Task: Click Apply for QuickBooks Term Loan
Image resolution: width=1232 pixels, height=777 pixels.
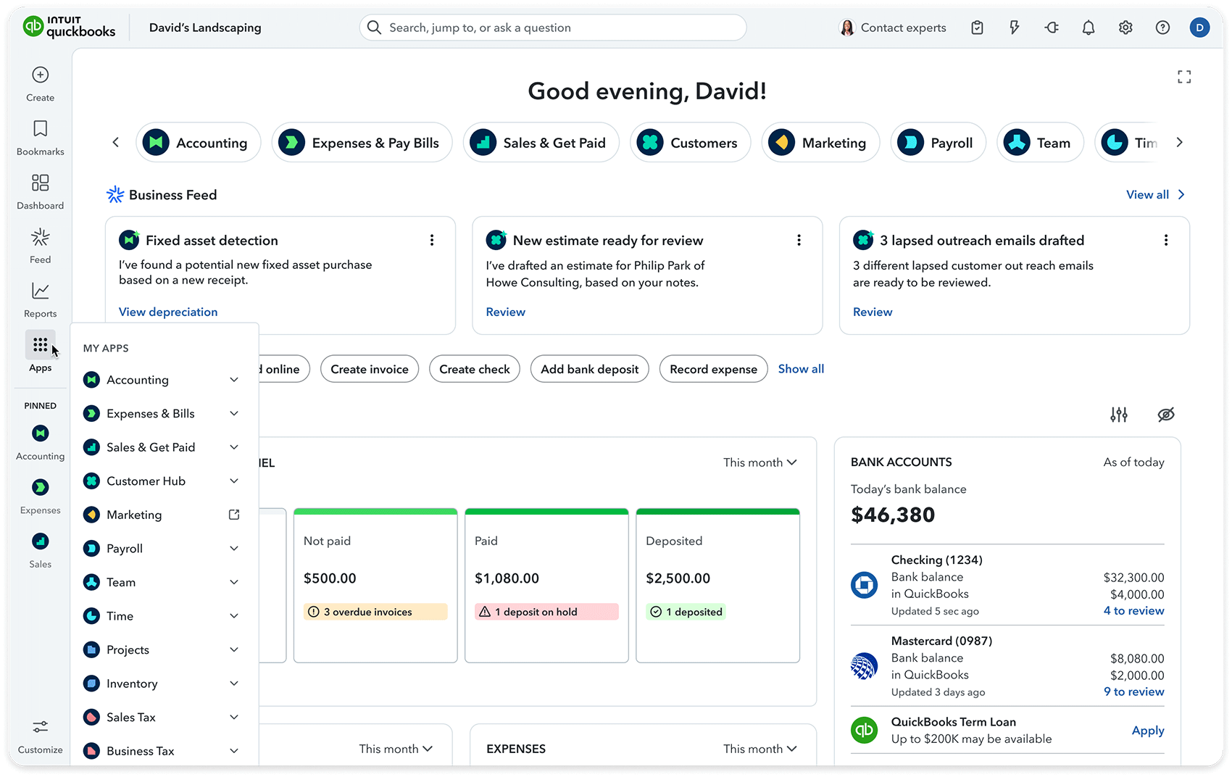Action: (1148, 731)
